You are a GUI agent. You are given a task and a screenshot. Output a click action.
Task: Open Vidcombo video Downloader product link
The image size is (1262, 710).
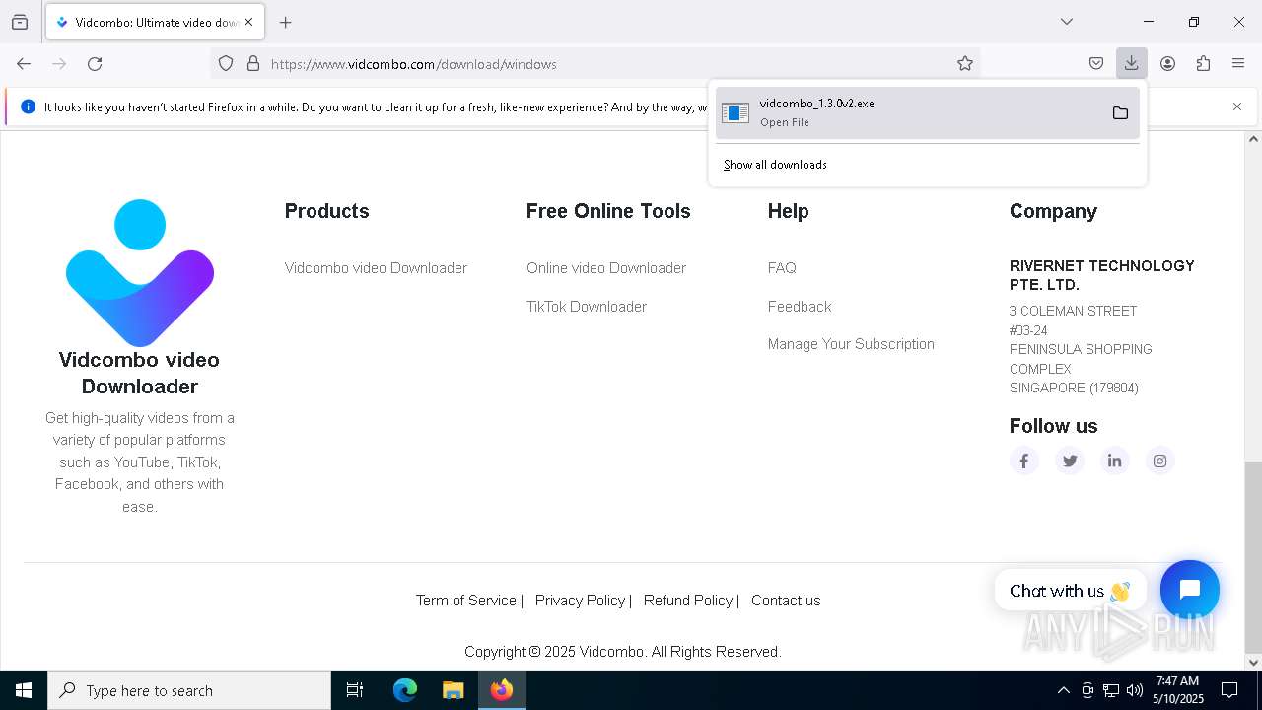[x=376, y=268]
